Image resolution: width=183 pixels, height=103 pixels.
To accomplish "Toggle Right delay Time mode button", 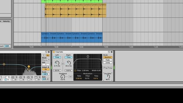I will (69, 57).
